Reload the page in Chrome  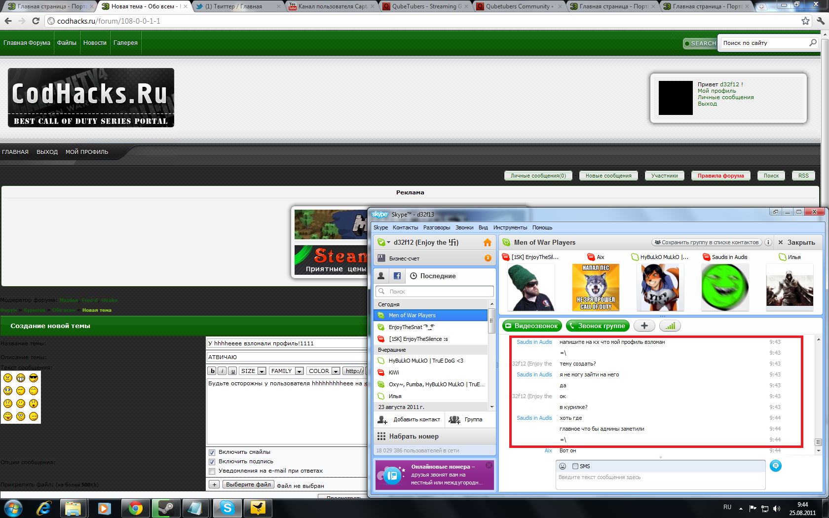click(x=36, y=21)
